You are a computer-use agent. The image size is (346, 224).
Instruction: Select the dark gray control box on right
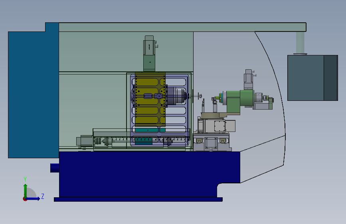coord(312,78)
